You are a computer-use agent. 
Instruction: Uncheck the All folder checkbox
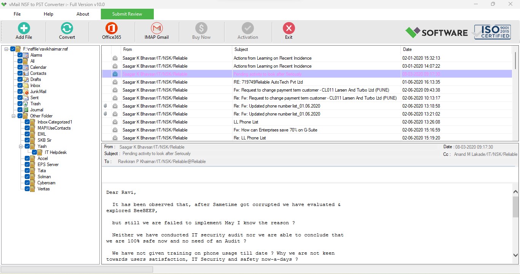(x=20, y=61)
